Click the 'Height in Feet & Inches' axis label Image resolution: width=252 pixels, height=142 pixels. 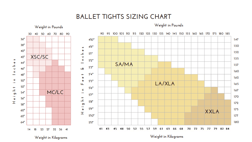tap(82, 81)
